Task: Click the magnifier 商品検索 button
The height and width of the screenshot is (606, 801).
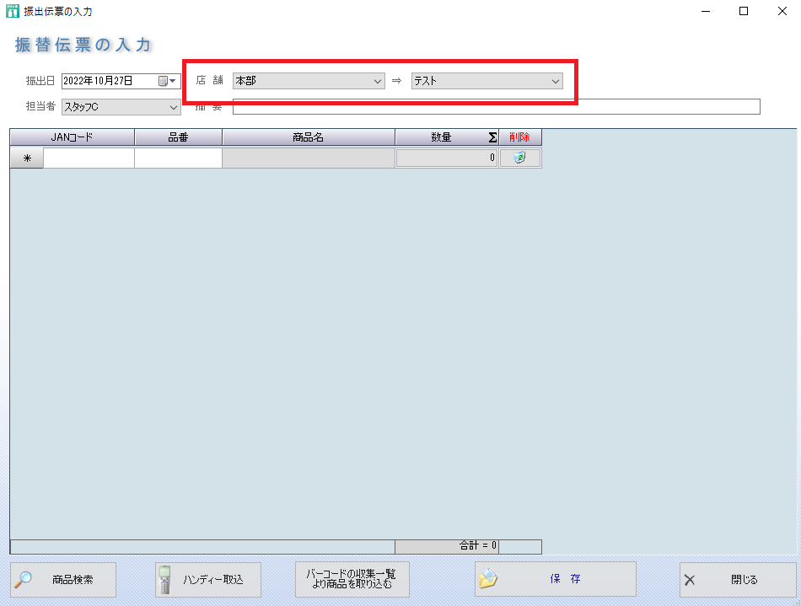Action: point(63,580)
